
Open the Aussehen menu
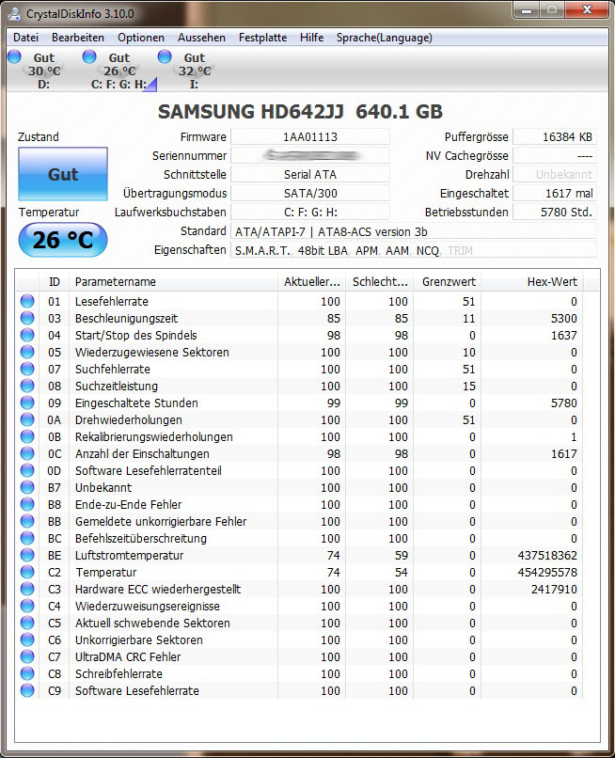coord(201,38)
